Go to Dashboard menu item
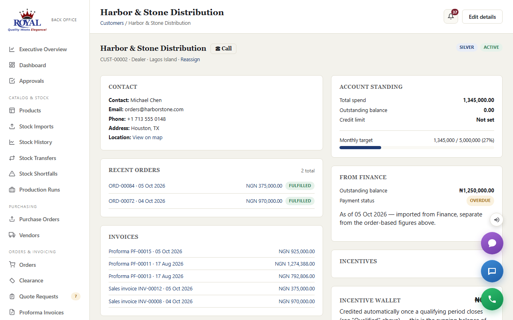 coord(45,65)
